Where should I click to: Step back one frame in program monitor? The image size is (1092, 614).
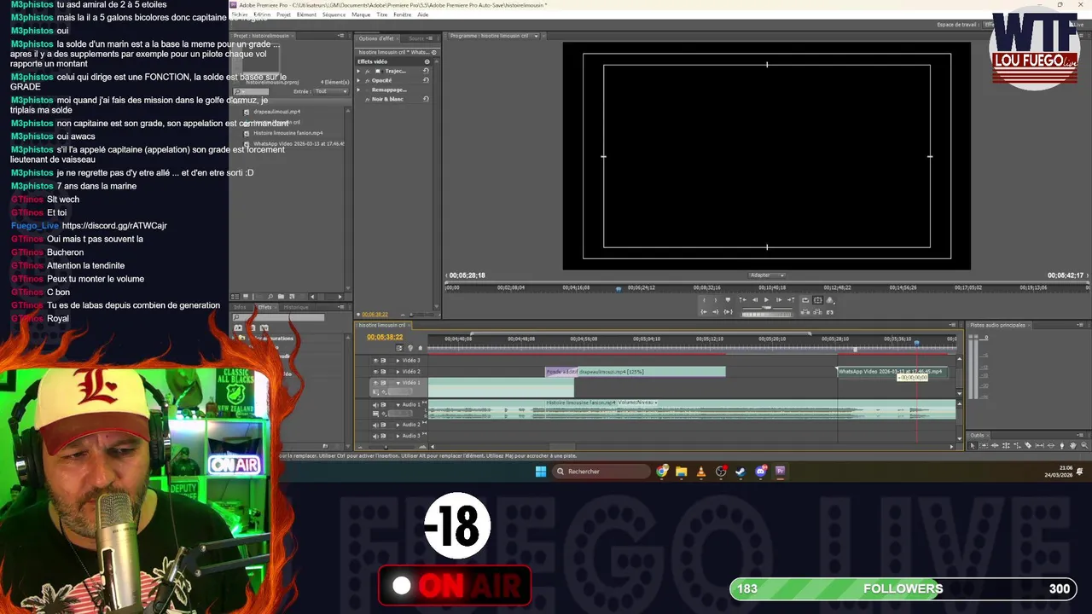coord(755,300)
